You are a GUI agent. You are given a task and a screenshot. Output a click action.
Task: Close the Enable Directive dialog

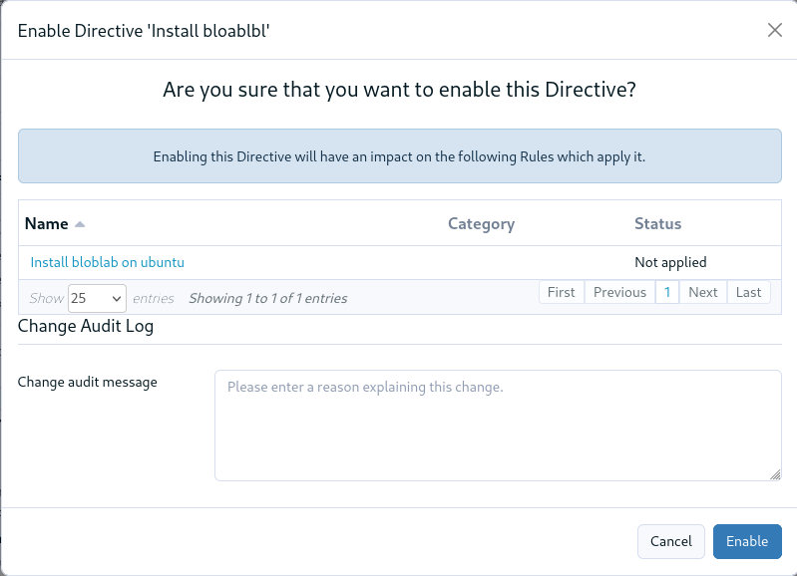point(775,31)
